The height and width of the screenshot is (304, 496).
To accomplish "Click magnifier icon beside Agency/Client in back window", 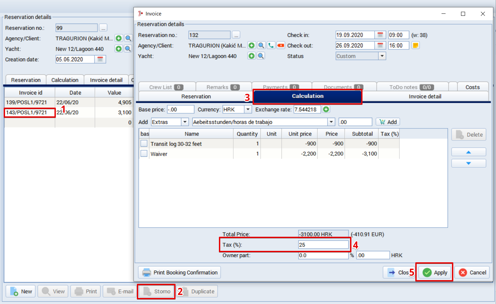I will tap(128, 38).
